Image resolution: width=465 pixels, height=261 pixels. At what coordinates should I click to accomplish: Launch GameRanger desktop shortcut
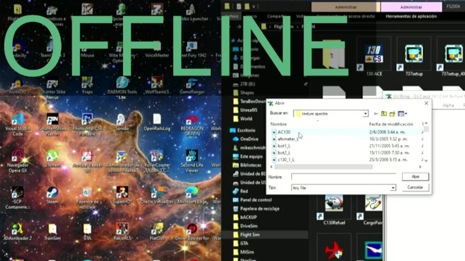[192, 86]
